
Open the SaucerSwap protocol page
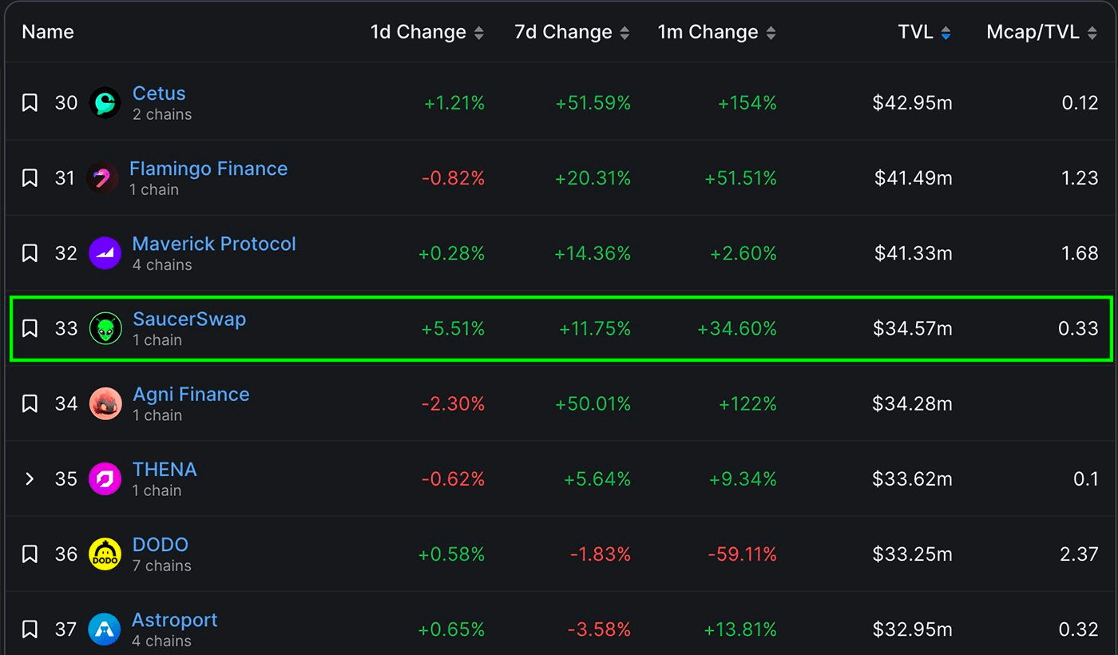point(189,319)
